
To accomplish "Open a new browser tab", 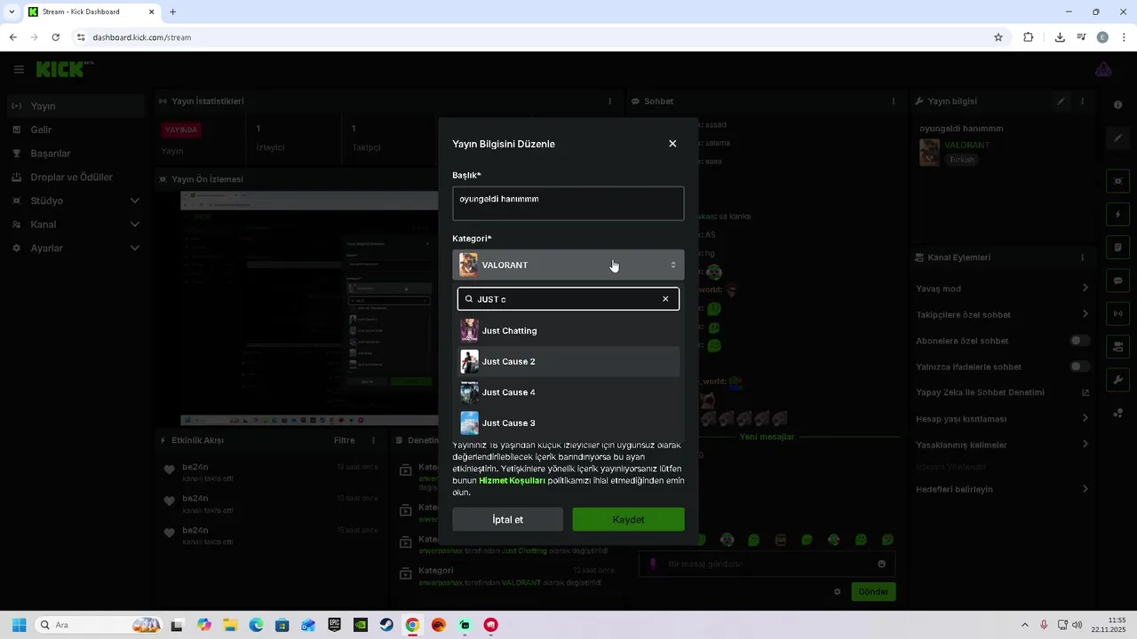I will click(x=172, y=12).
